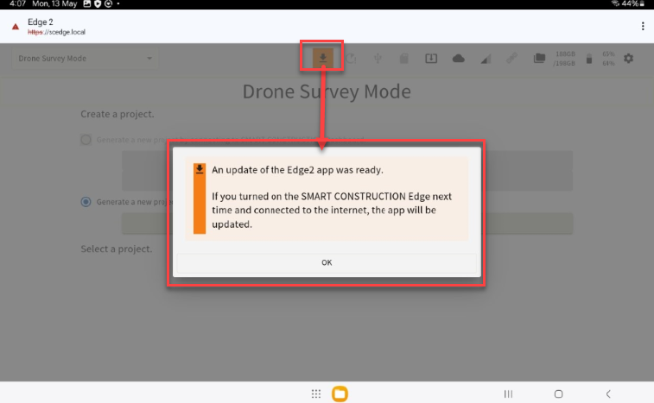This screenshot has width=654, height=403.
Task: Click the Edge 2 page title
Action: pos(41,22)
